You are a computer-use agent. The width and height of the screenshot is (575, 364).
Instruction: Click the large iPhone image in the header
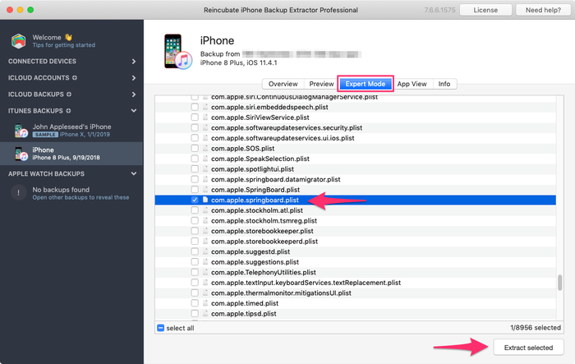(x=177, y=52)
